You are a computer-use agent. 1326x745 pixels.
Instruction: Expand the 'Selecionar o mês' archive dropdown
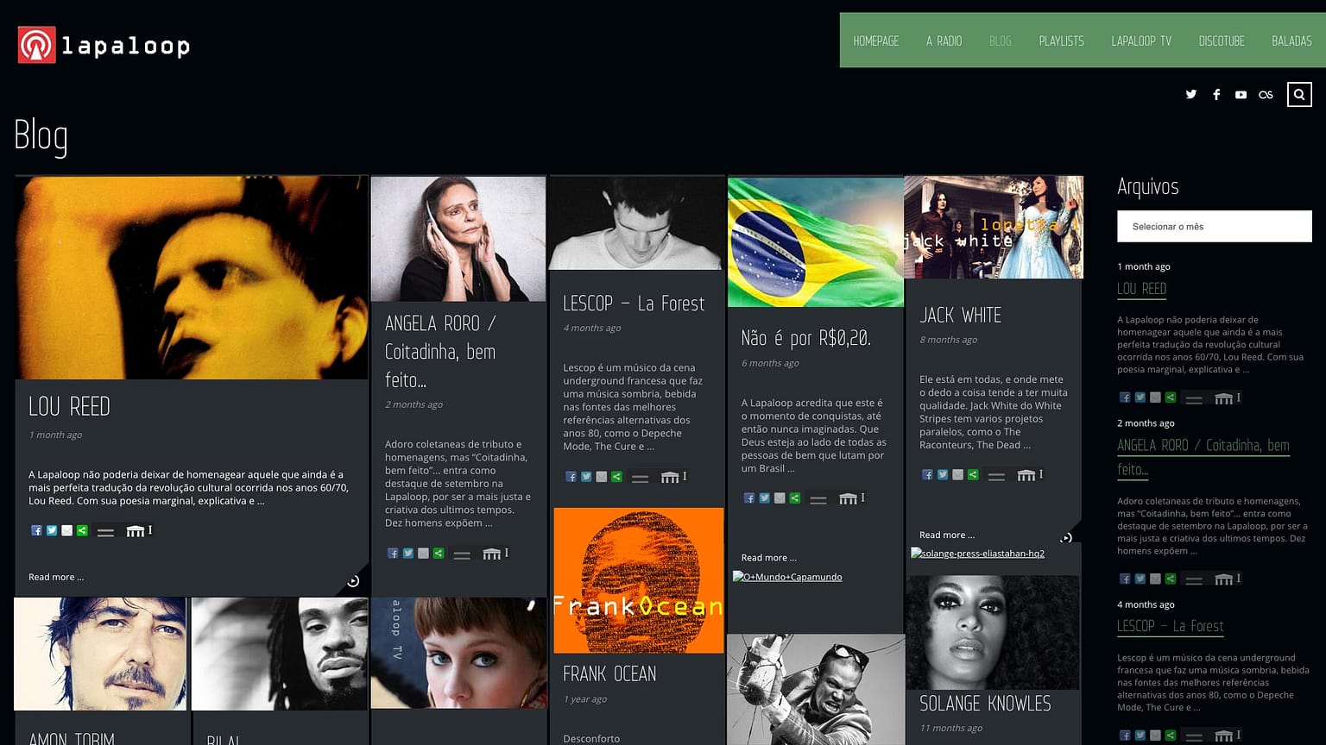pyautogui.click(x=1214, y=227)
